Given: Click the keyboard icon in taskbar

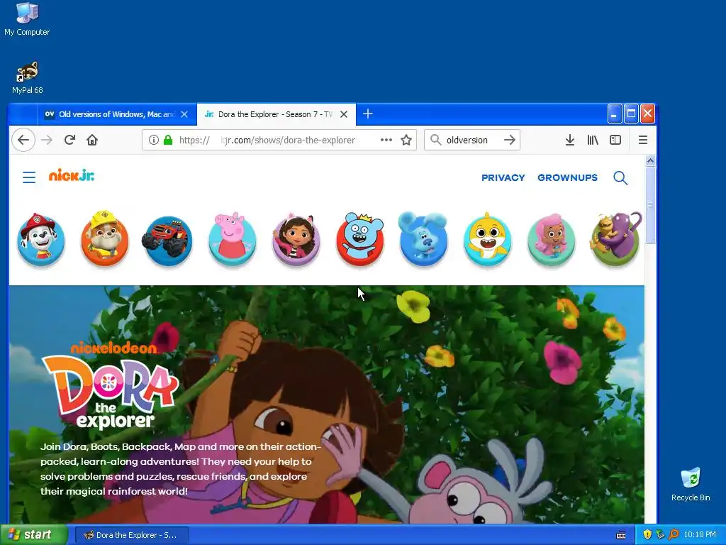Looking at the screenshot, I should tap(621, 535).
